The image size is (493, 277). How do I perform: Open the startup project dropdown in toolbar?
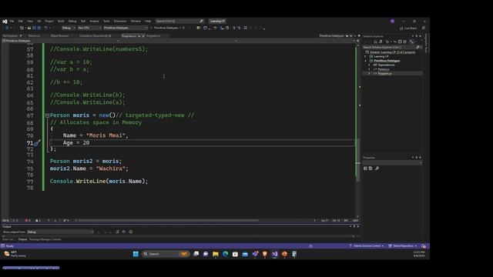click(x=125, y=28)
